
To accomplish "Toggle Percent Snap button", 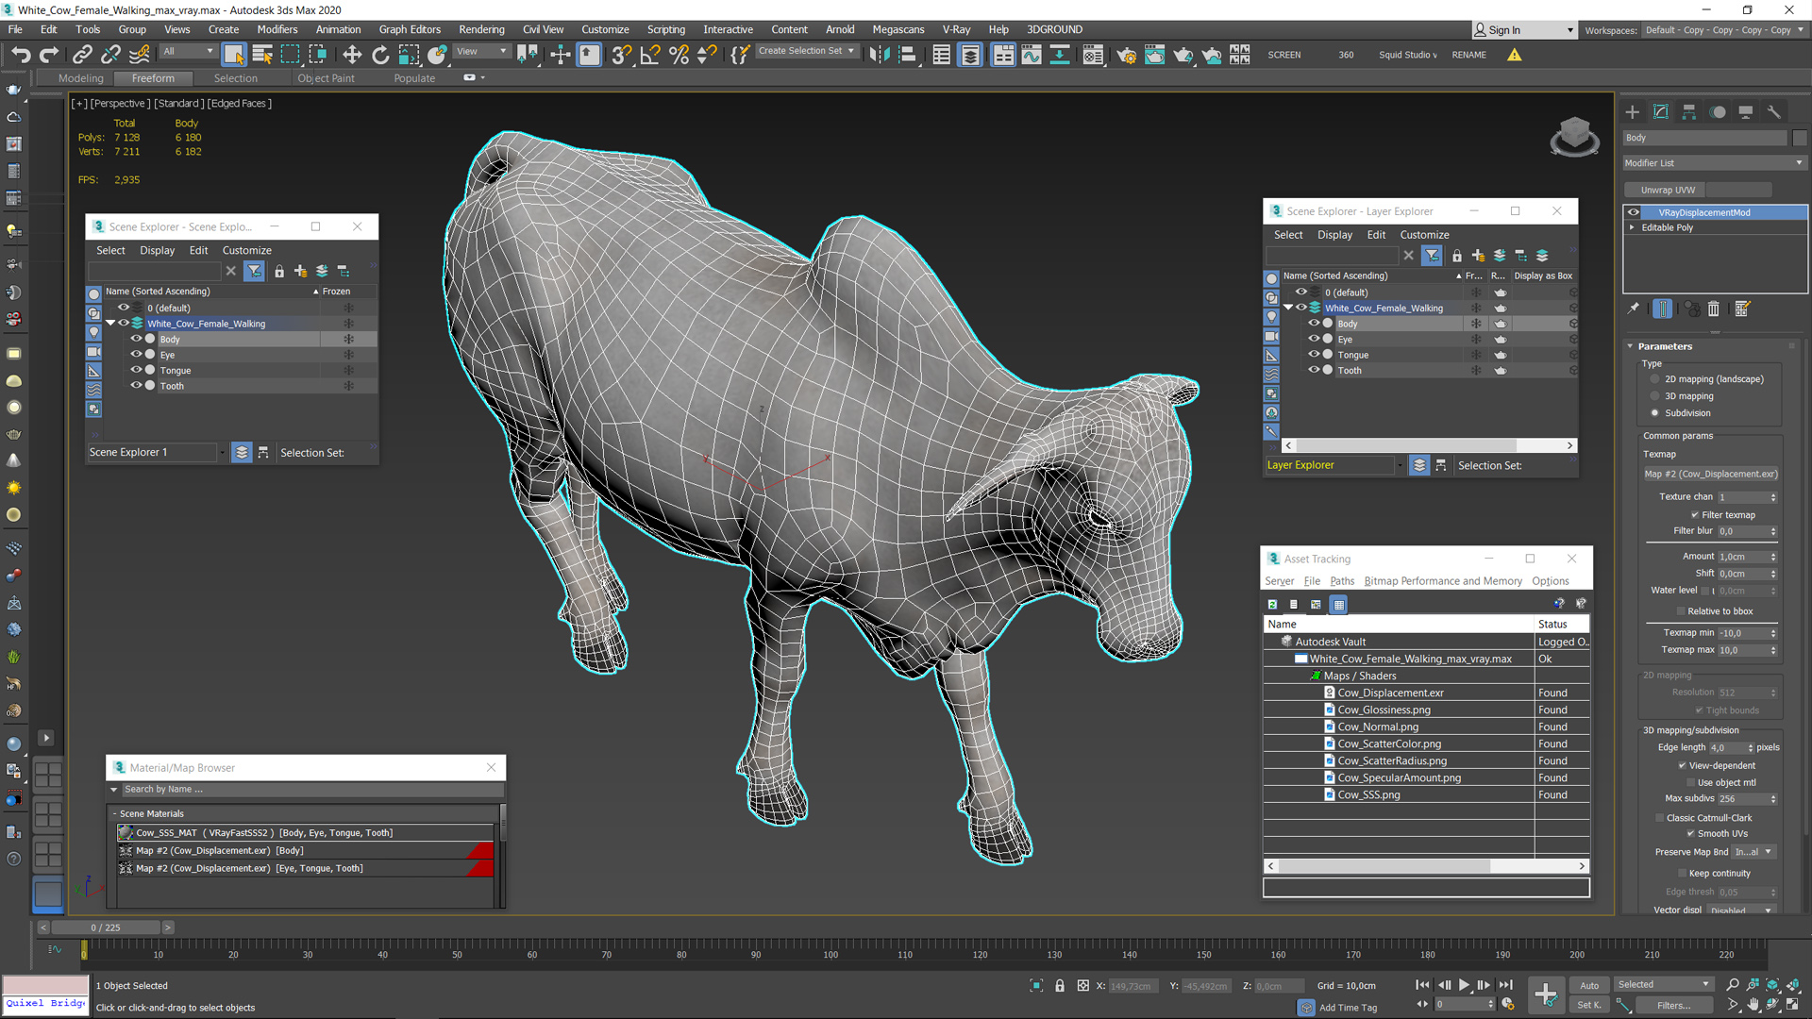I will pos(679,55).
